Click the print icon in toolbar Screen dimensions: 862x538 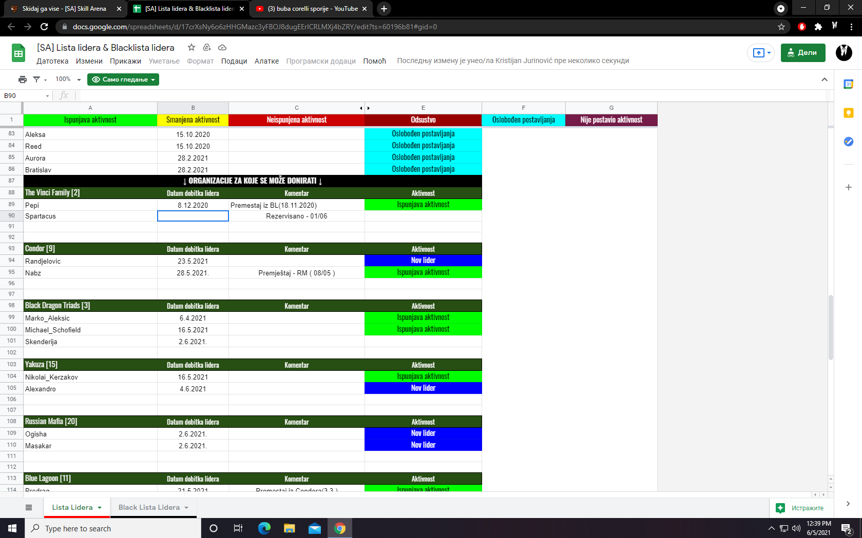pos(22,79)
